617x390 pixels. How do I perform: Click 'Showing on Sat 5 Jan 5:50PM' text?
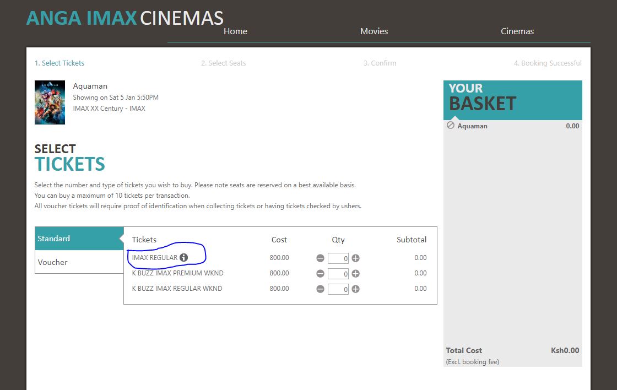point(116,97)
